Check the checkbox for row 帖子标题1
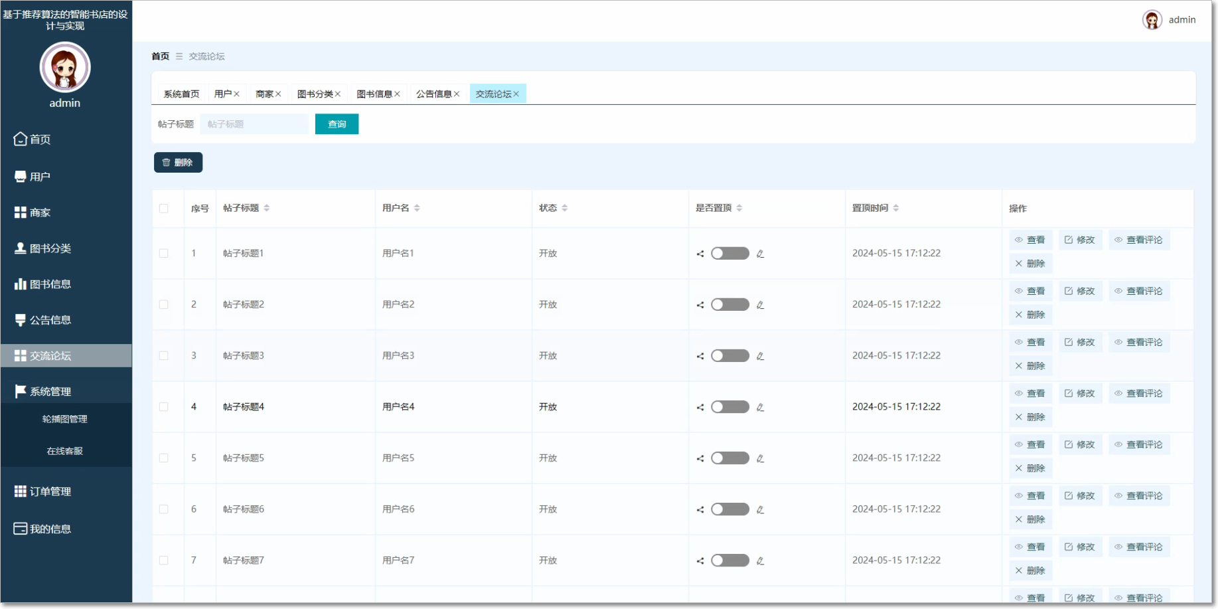 coord(164,253)
